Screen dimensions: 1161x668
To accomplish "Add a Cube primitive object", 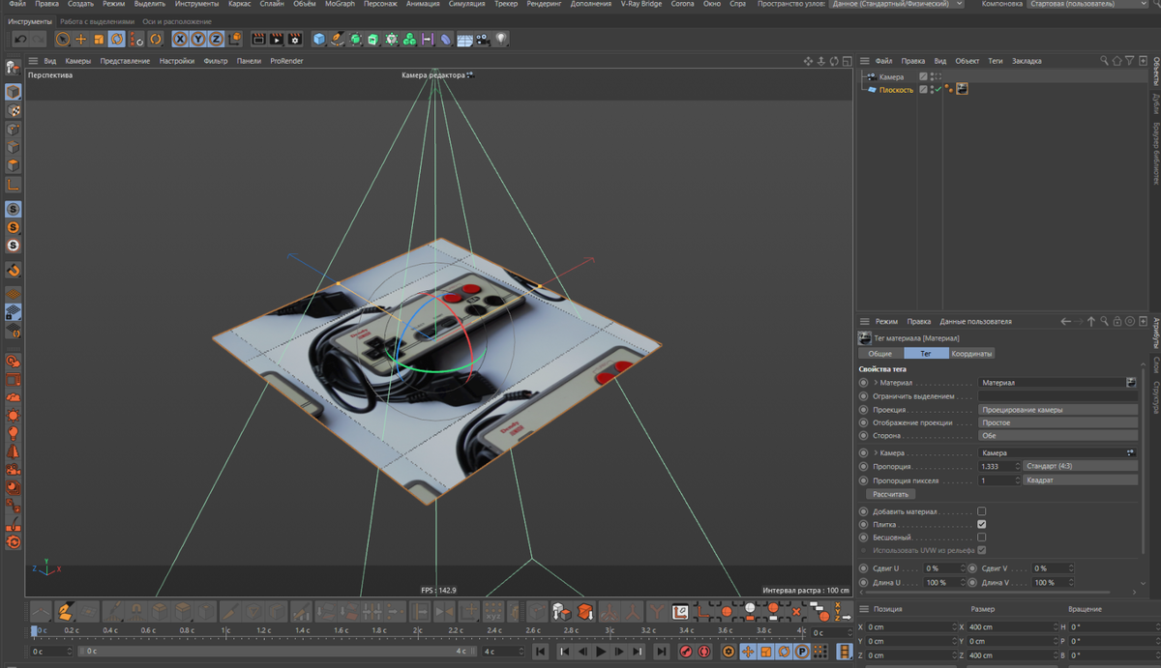I will [319, 40].
